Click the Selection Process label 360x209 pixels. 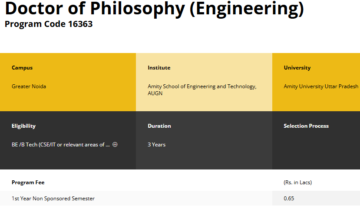point(306,126)
